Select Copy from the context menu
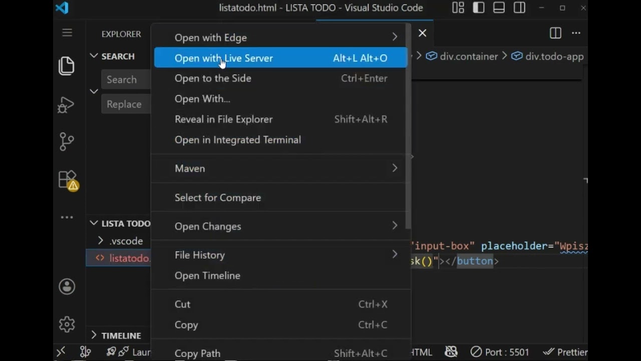 [x=281, y=325]
